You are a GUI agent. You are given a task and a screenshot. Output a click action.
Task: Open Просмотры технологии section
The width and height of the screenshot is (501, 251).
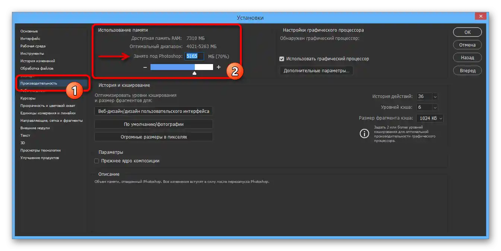click(x=40, y=150)
